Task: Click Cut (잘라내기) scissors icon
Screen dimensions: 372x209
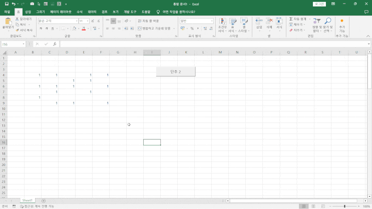Action: pos(17,18)
